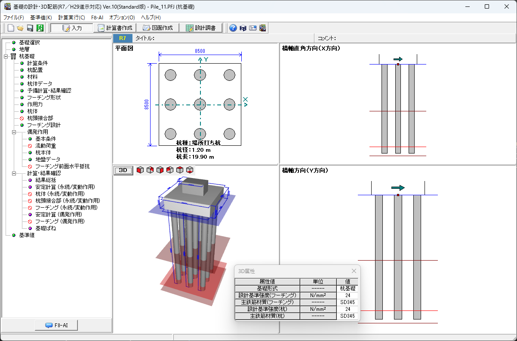This screenshot has width=517, height=341.
Task: Click the pile foundation pillar icon in tree
Action: coord(13,56)
